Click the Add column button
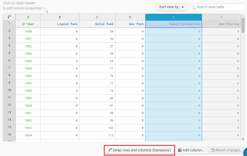Screen dimensions: 247x156 (x=191, y=150)
